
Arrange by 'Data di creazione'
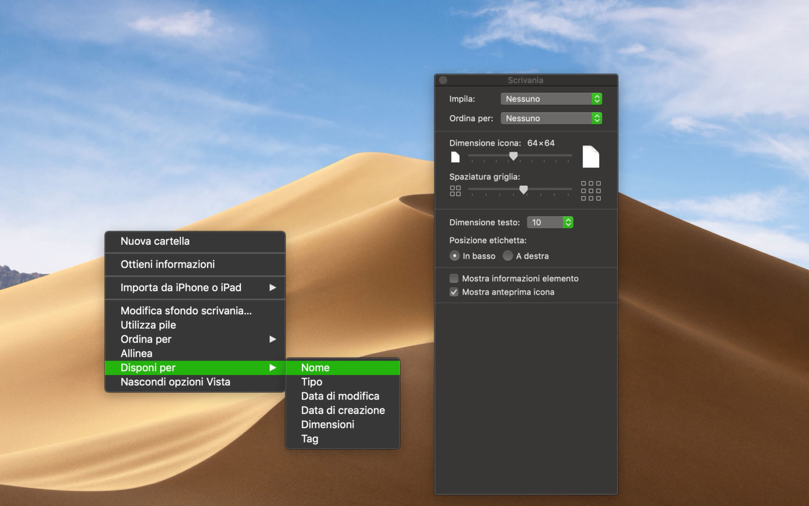click(x=343, y=410)
